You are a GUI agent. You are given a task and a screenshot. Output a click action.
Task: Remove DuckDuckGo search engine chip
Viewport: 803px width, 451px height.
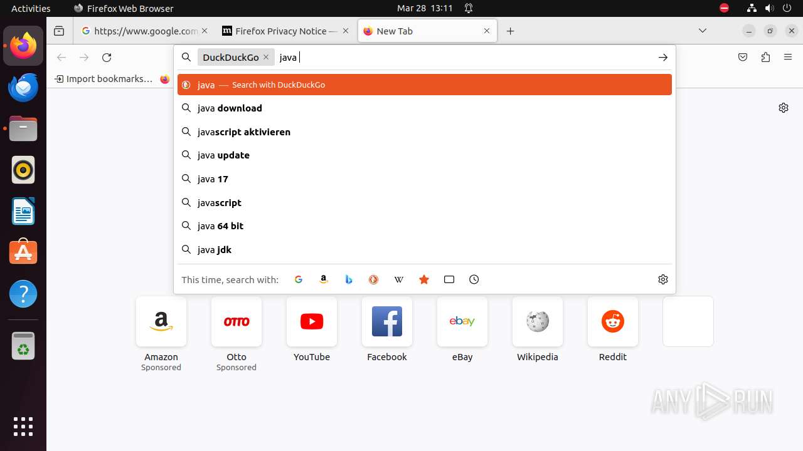point(266,57)
